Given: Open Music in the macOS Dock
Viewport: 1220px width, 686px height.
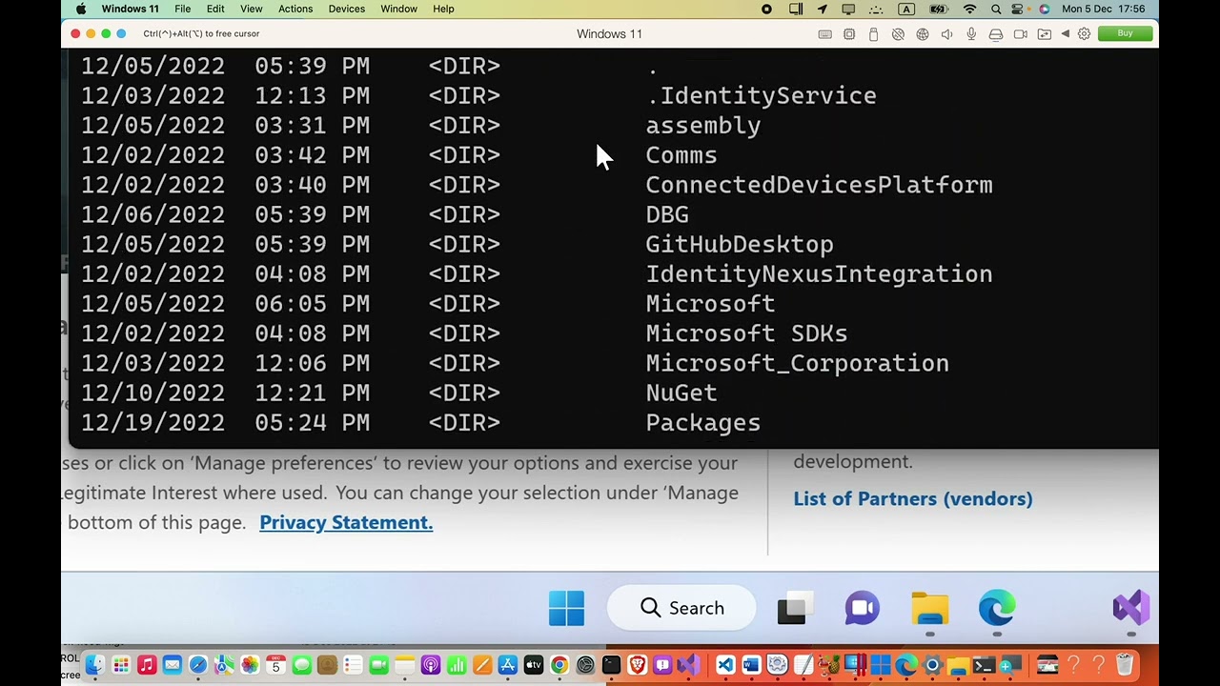Looking at the screenshot, I should click(x=146, y=665).
